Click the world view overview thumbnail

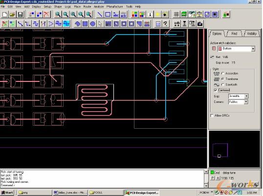pos(234,149)
